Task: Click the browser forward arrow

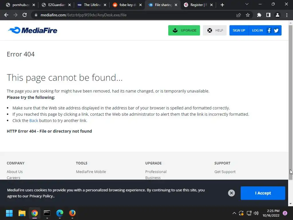Action: pos(15,15)
